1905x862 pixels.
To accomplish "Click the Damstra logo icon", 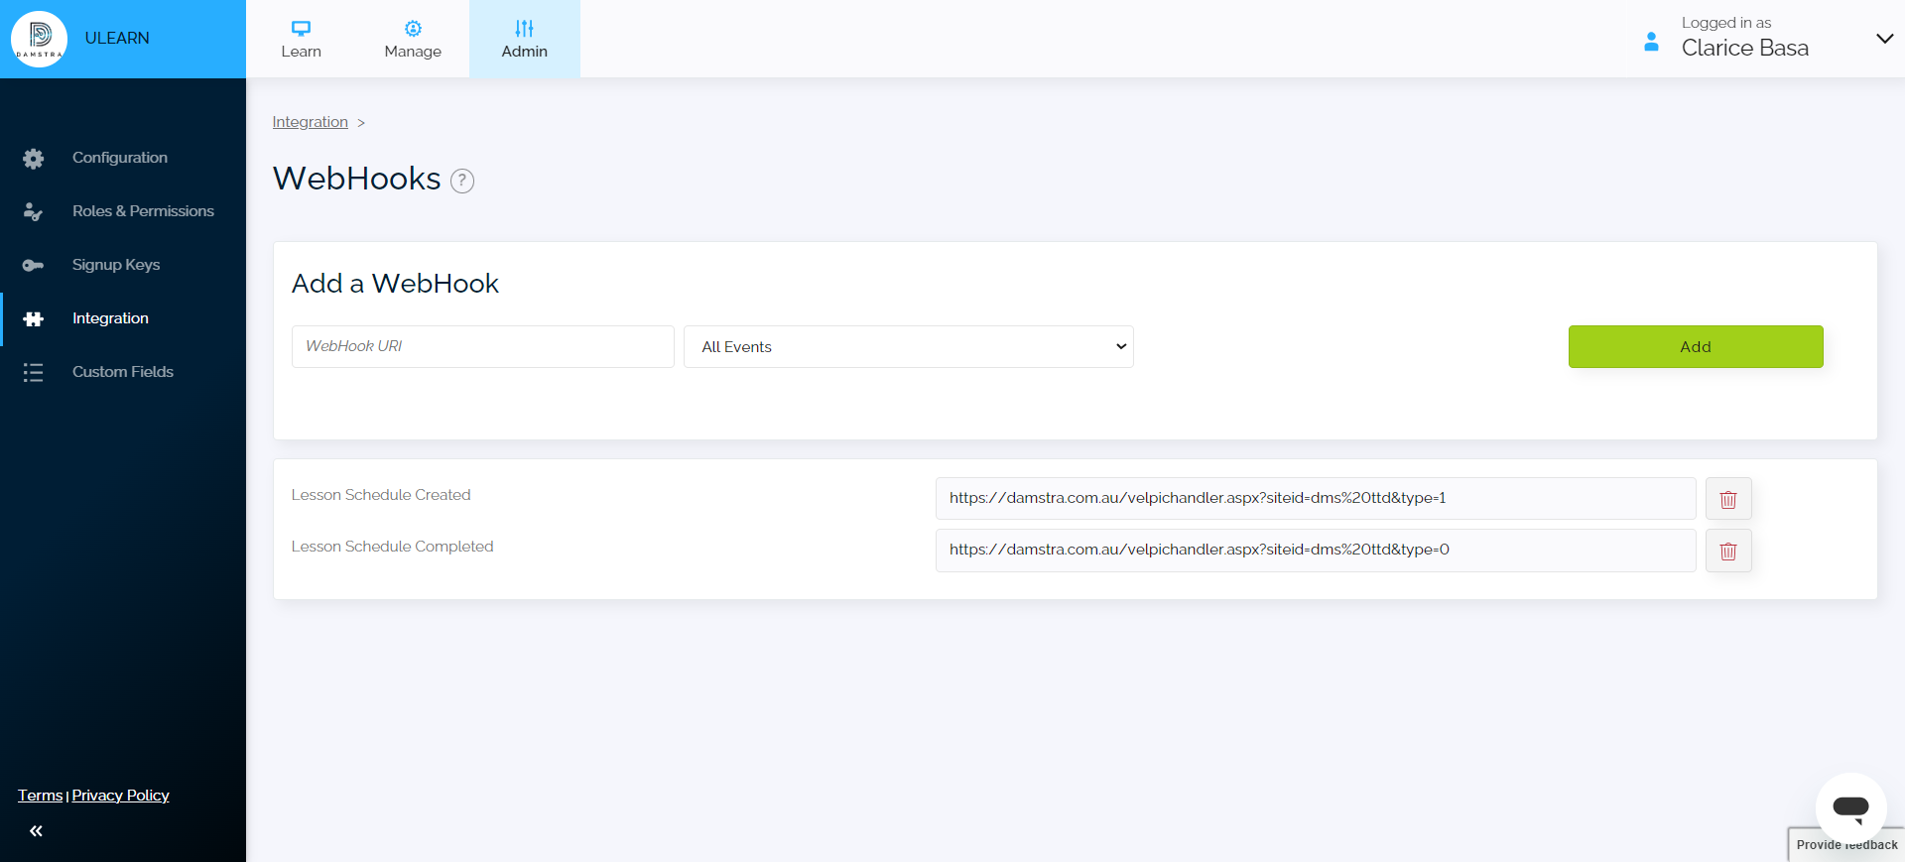I will [x=39, y=39].
